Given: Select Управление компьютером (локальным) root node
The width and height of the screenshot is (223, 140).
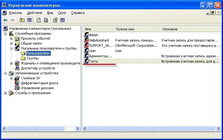Looking at the screenshot, I should [x=40, y=28].
